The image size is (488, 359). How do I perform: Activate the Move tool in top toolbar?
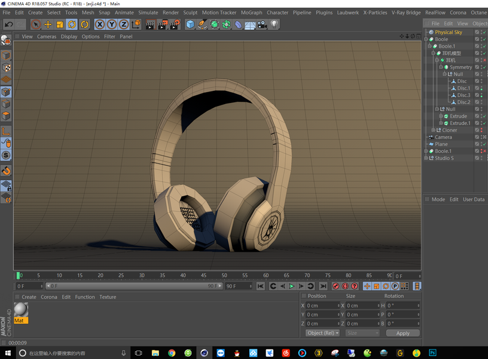(x=48, y=25)
